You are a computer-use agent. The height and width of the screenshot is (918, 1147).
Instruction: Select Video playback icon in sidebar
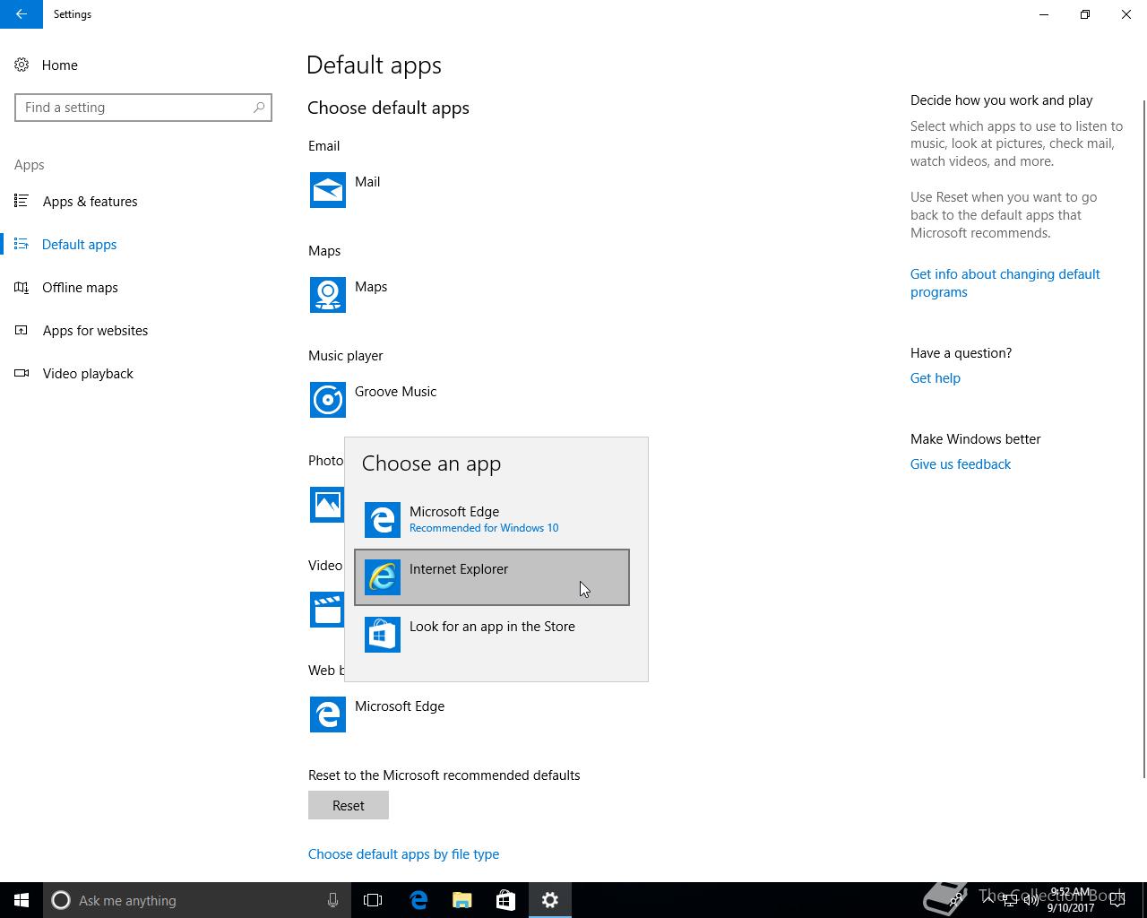[22, 374]
